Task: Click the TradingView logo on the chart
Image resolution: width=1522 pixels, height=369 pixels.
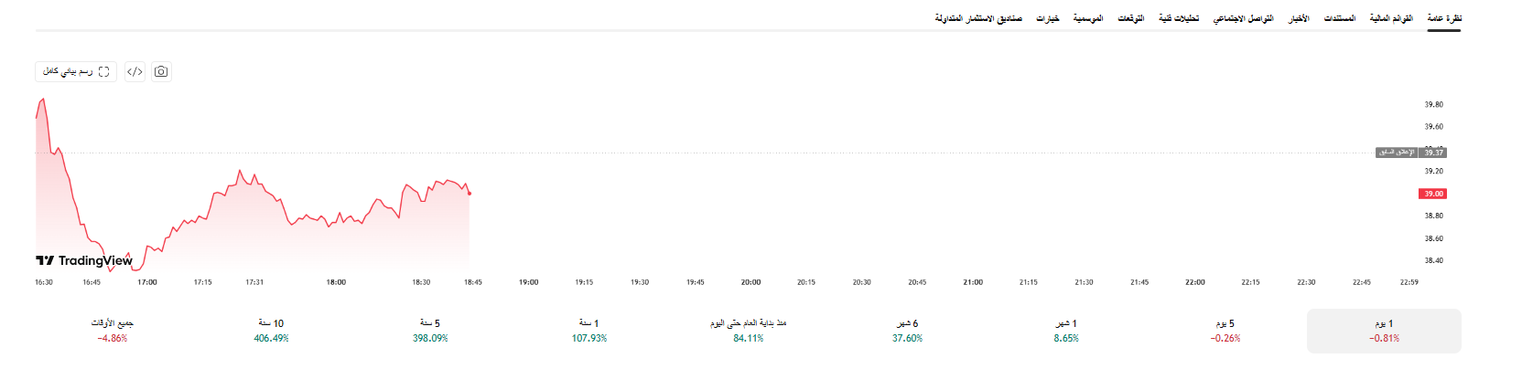Action: [84, 260]
